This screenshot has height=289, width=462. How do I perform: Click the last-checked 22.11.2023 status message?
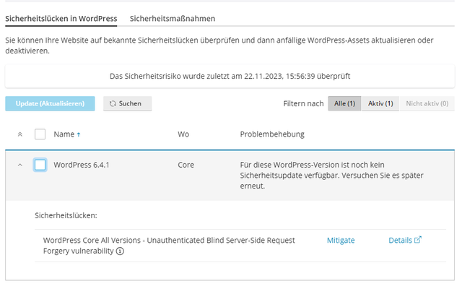(230, 77)
